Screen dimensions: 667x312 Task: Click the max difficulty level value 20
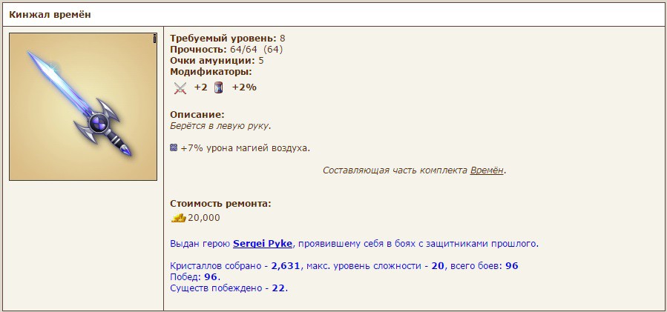[x=438, y=267]
